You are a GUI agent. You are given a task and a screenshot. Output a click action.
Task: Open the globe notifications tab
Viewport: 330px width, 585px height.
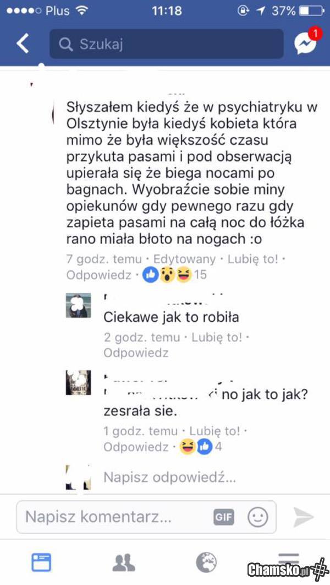pos(206,562)
